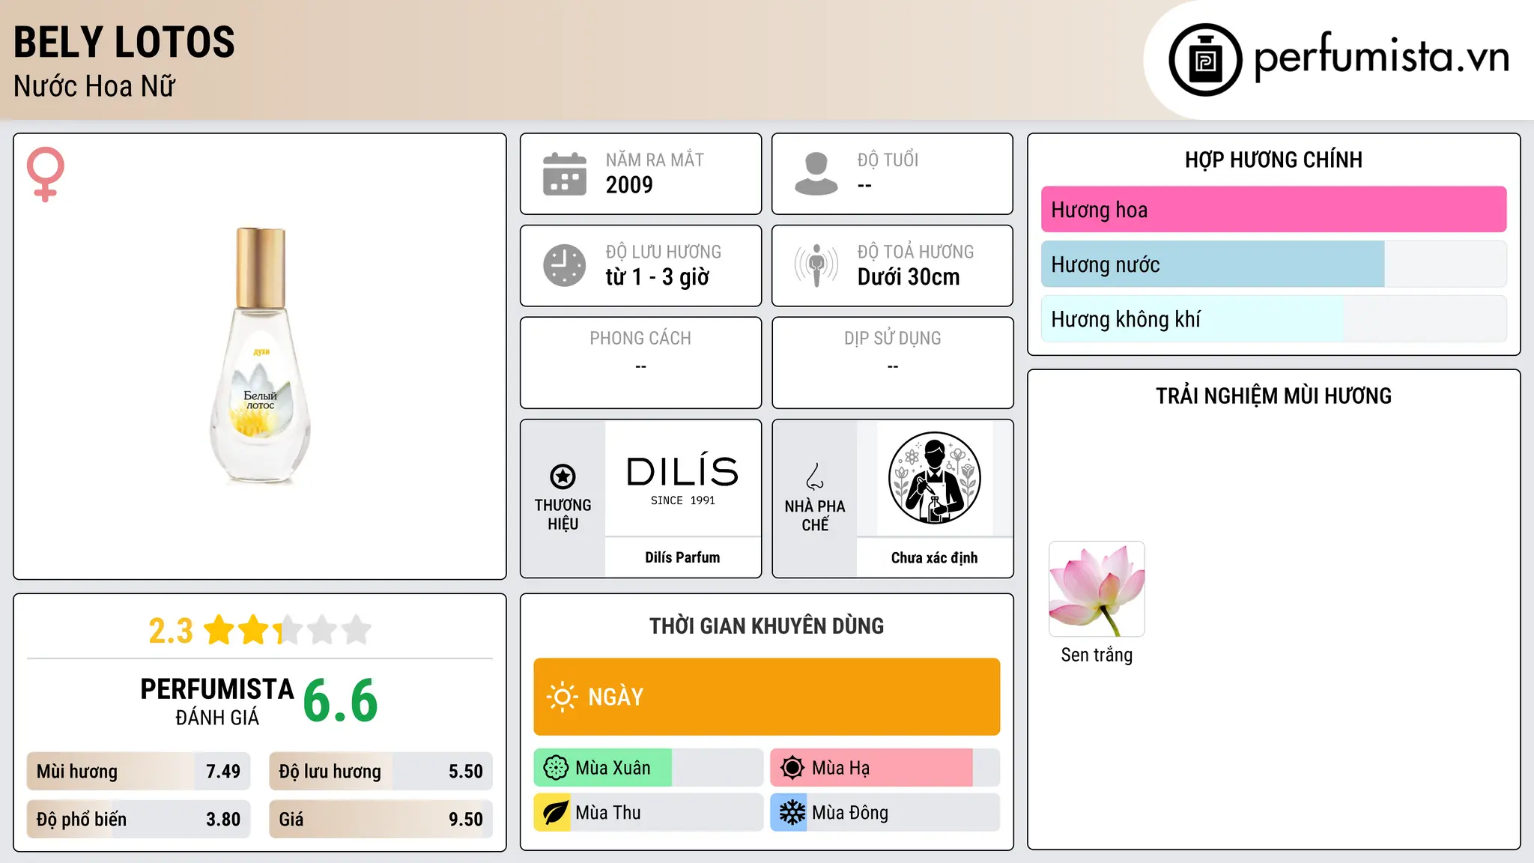The height and width of the screenshot is (863, 1534).
Task: Click the nose icon above NHÀ PHA CHẾ
Action: click(x=815, y=476)
